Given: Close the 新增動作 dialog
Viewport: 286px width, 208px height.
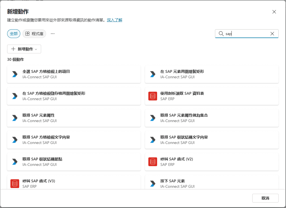Looking at the screenshot, I should click(x=274, y=12).
